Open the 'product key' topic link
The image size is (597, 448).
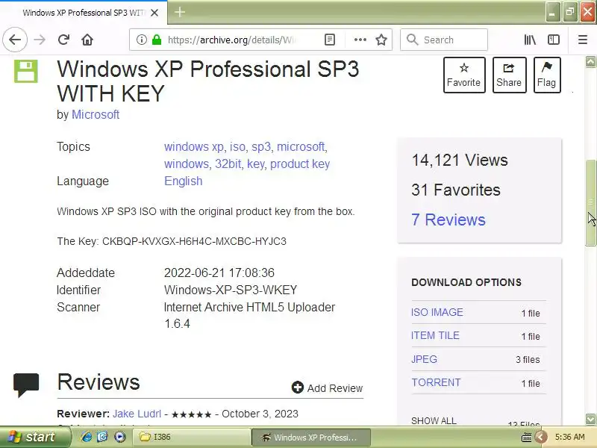click(x=300, y=164)
